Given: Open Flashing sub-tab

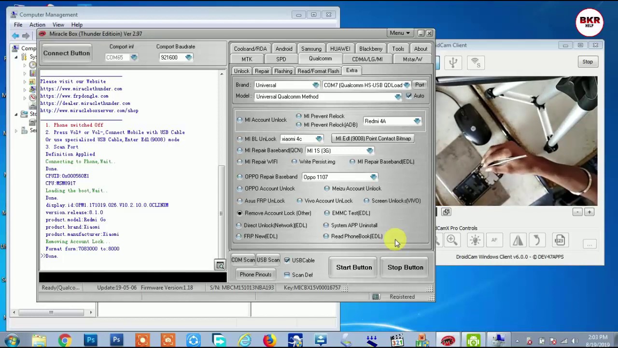Looking at the screenshot, I should point(283,71).
